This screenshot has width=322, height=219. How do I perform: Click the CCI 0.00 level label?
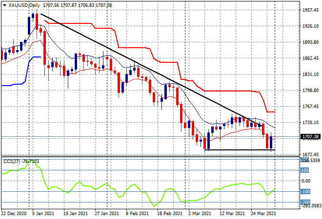pos(306,181)
